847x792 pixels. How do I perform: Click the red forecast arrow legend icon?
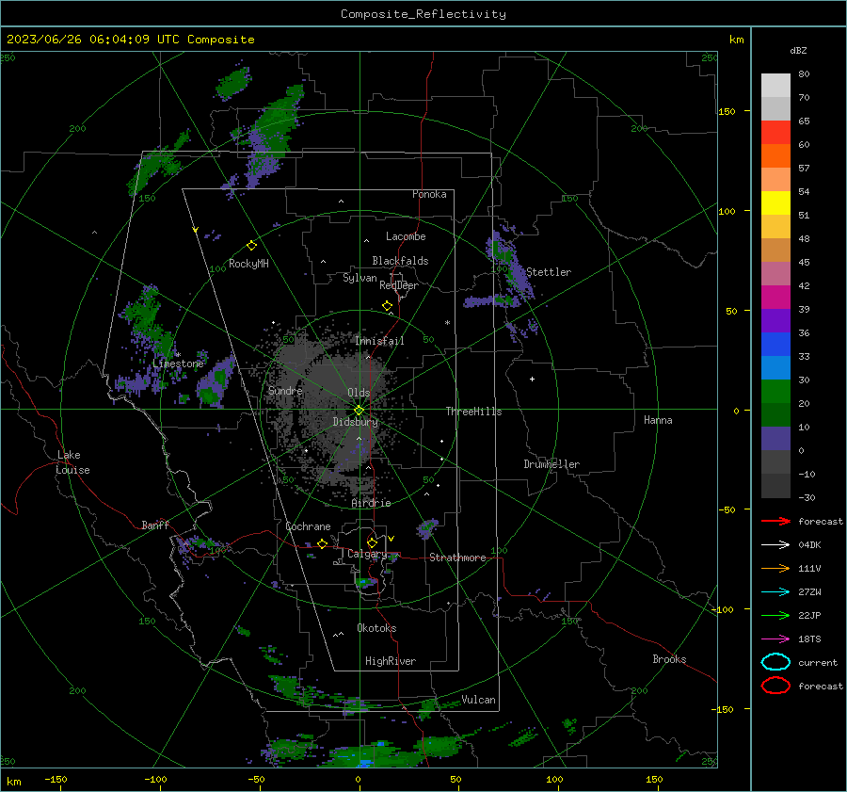tap(775, 521)
